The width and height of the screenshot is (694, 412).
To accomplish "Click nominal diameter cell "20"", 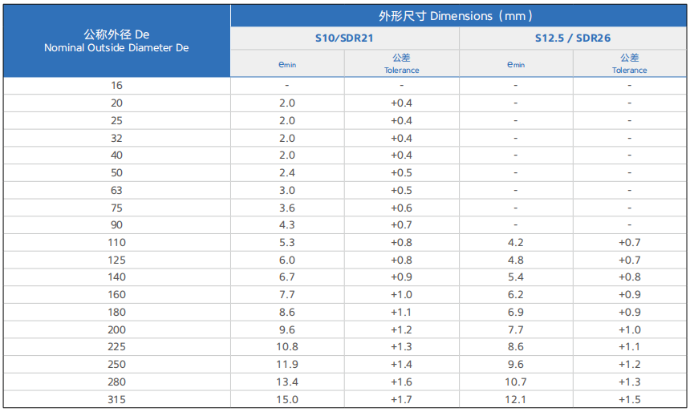I will click(117, 103).
